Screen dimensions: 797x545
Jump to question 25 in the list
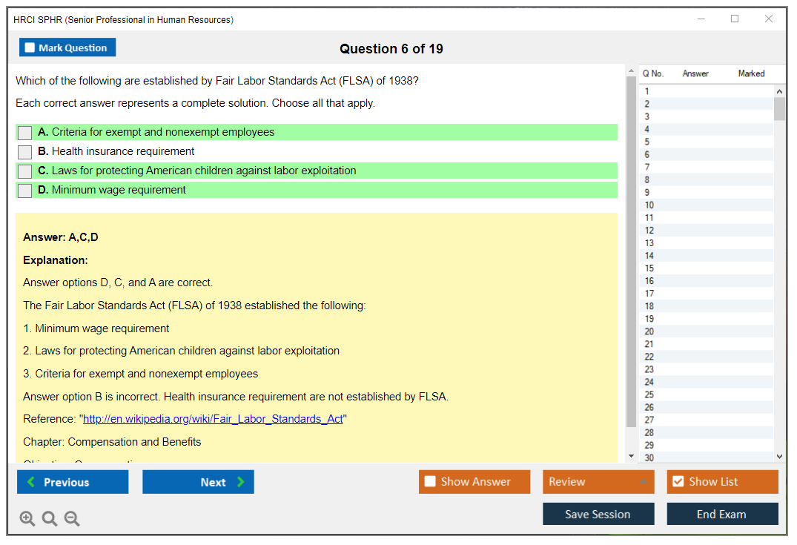point(649,394)
